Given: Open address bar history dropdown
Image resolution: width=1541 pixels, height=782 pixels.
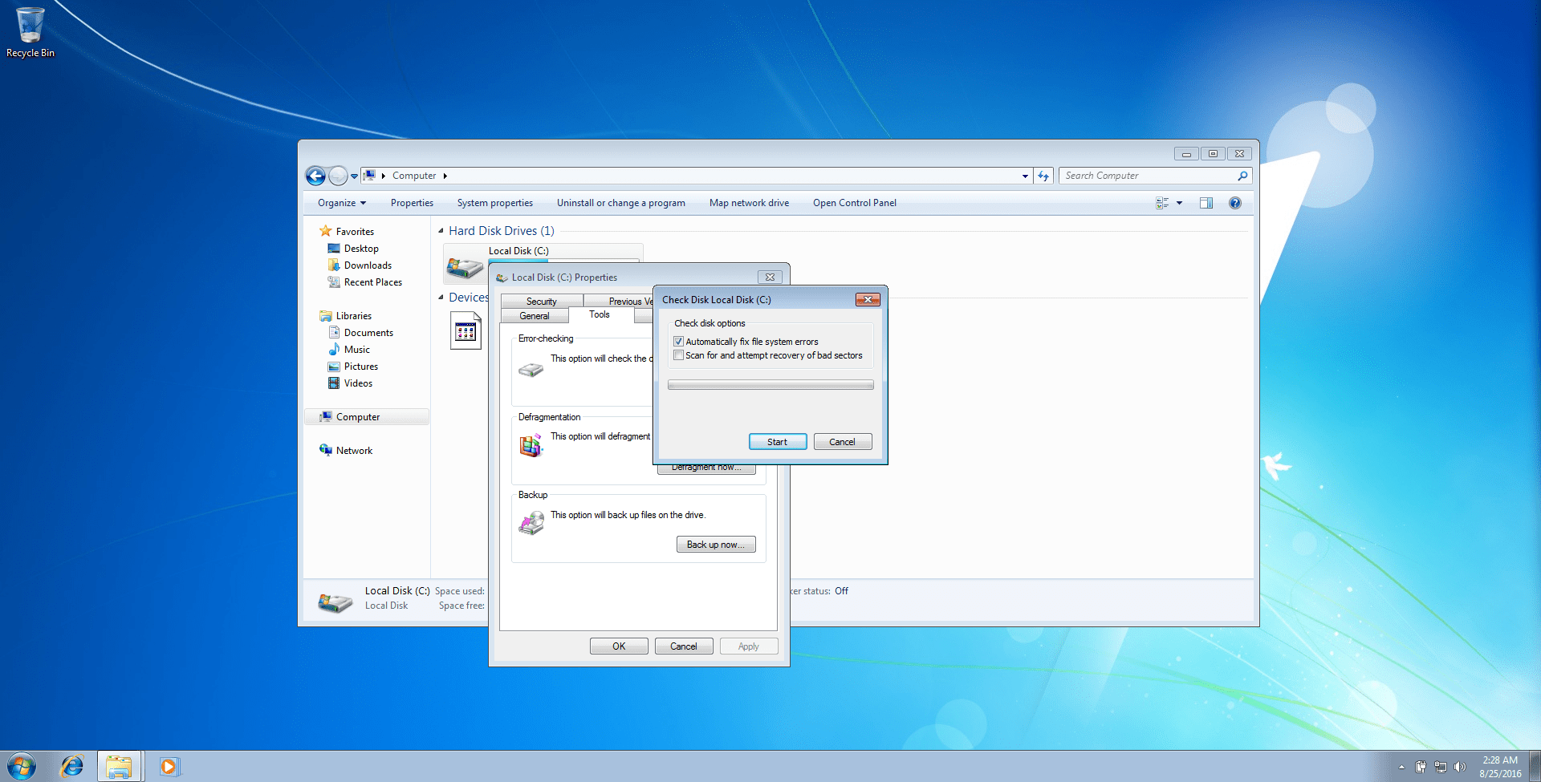Looking at the screenshot, I should [1025, 176].
